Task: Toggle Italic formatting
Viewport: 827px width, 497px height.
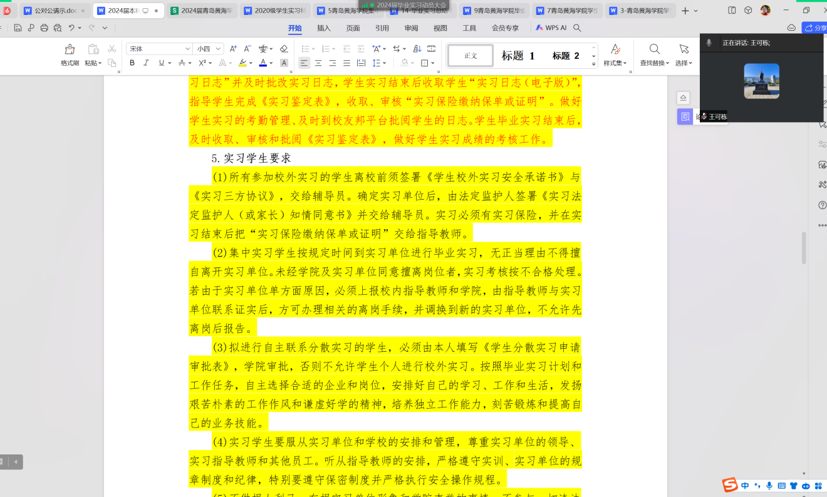Action: 146,63
